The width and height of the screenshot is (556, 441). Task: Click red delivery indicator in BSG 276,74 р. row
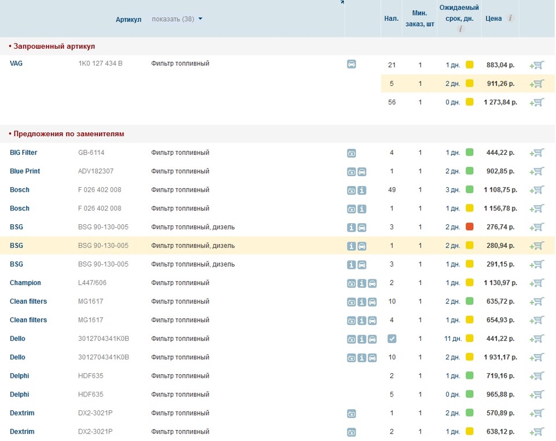(470, 227)
